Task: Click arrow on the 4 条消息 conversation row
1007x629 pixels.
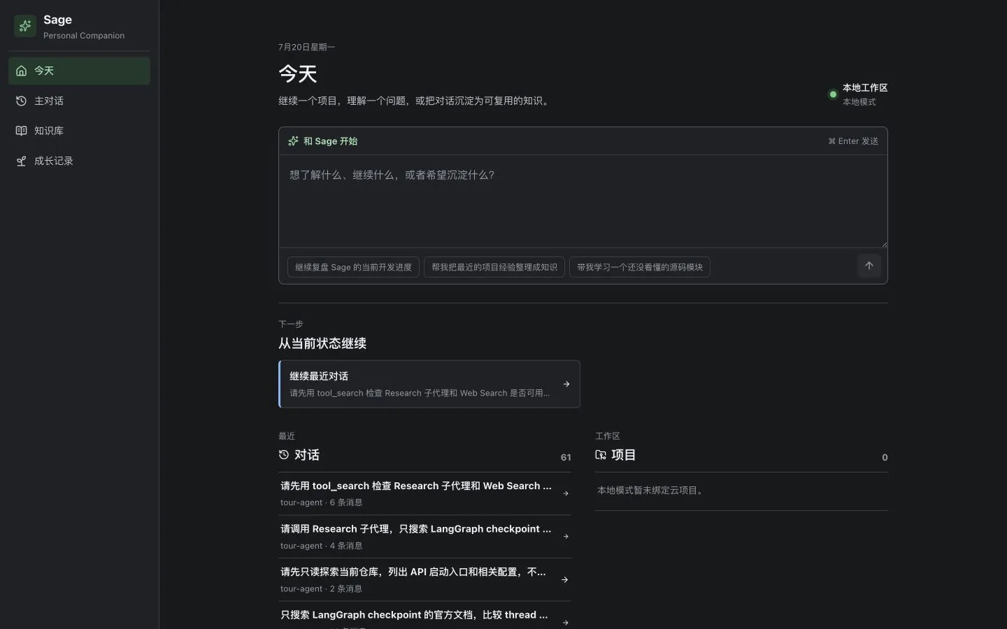Action: pyautogui.click(x=566, y=537)
